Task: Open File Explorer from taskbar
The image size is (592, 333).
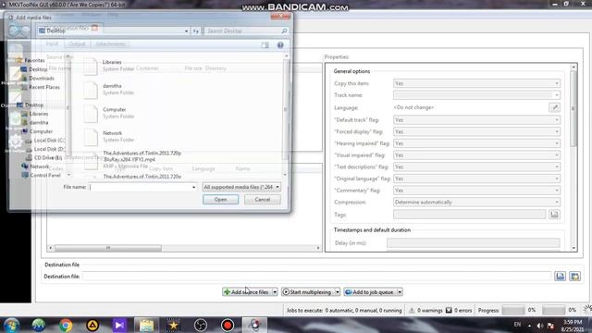Action: (146, 325)
